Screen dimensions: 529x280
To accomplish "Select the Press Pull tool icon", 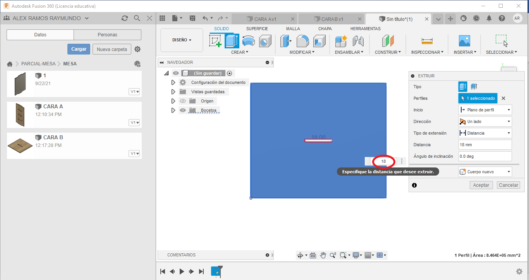I will (286, 41).
